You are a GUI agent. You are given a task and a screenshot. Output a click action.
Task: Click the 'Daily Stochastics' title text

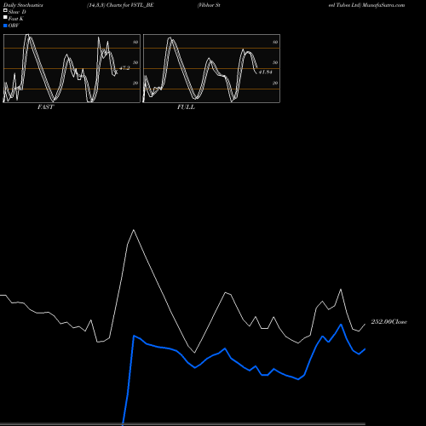(x=23, y=5)
